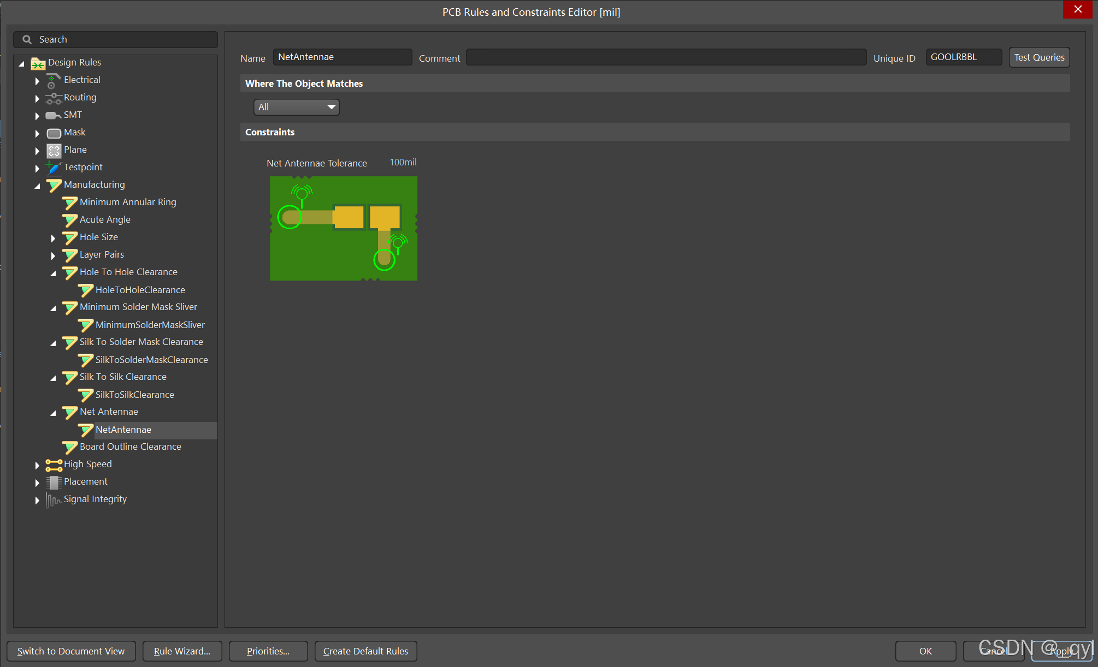This screenshot has width=1098, height=667.
Task: Click the Net Antennae Tolerance 100mil value
Action: tap(403, 162)
